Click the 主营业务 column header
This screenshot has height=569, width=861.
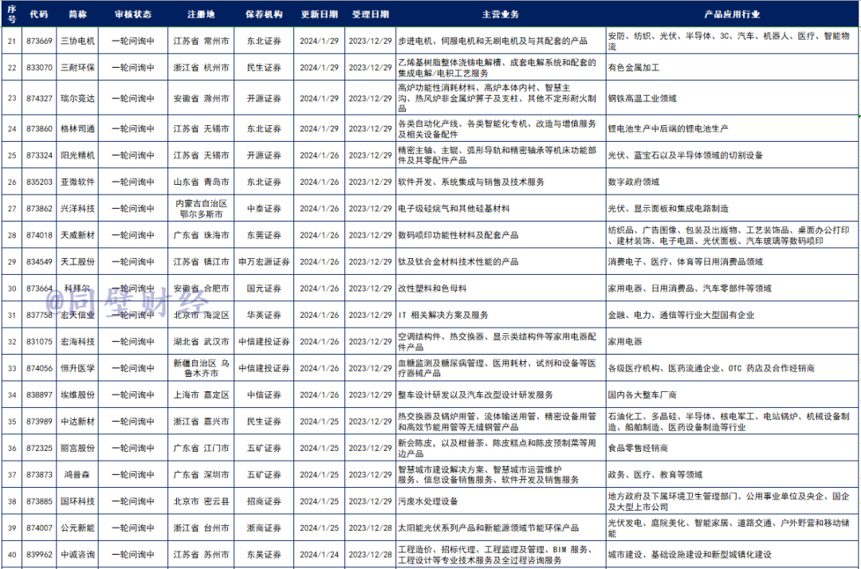tap(501, 14)
